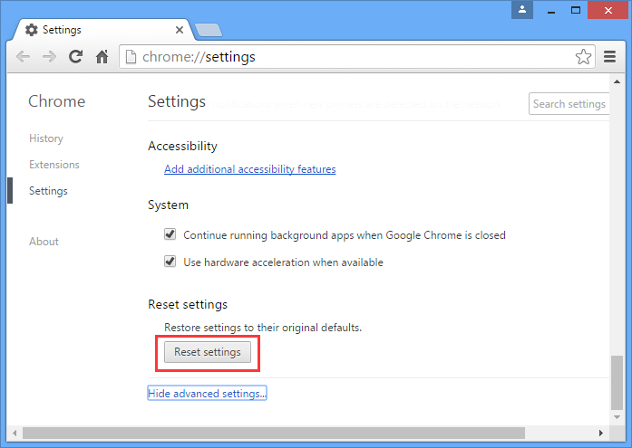632x448 pixels.
Task: Click the browser Back arrow
Action: coord(24,57)
